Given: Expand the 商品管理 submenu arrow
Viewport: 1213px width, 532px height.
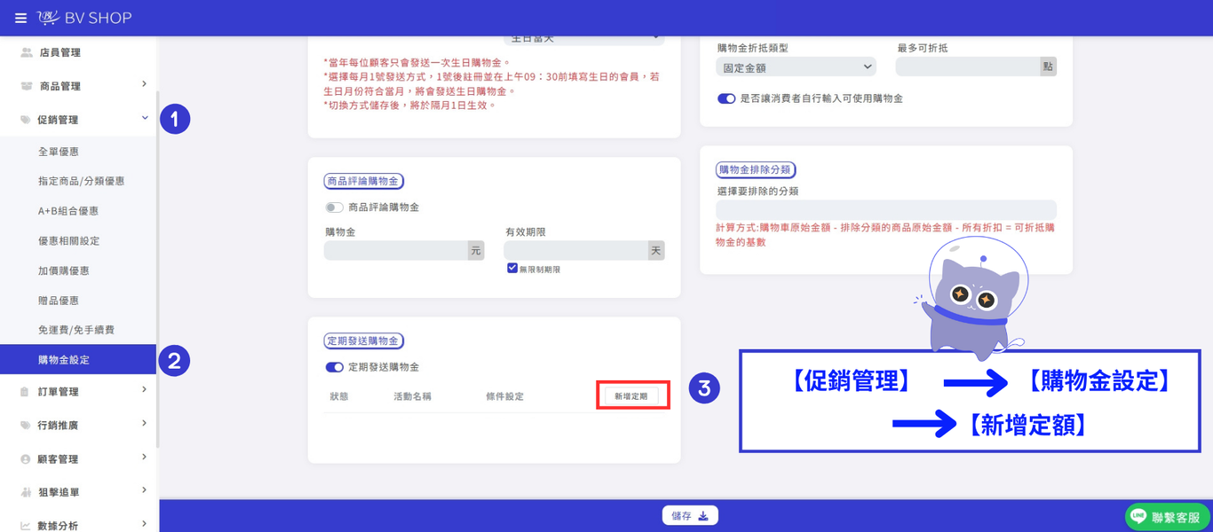Looking at the screenshot, I should pos(144,84).
